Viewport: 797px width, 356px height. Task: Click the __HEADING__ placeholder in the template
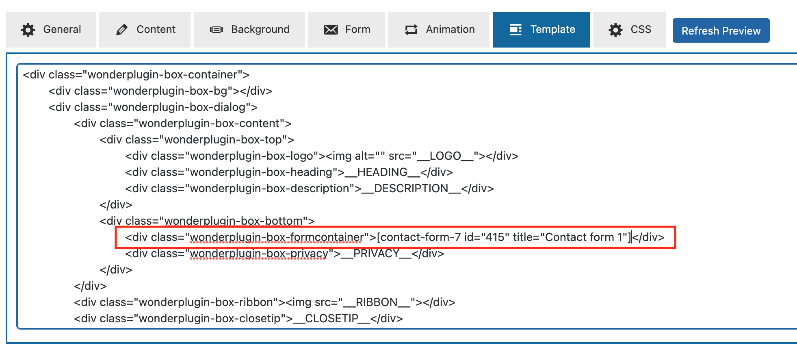[382, 172]
